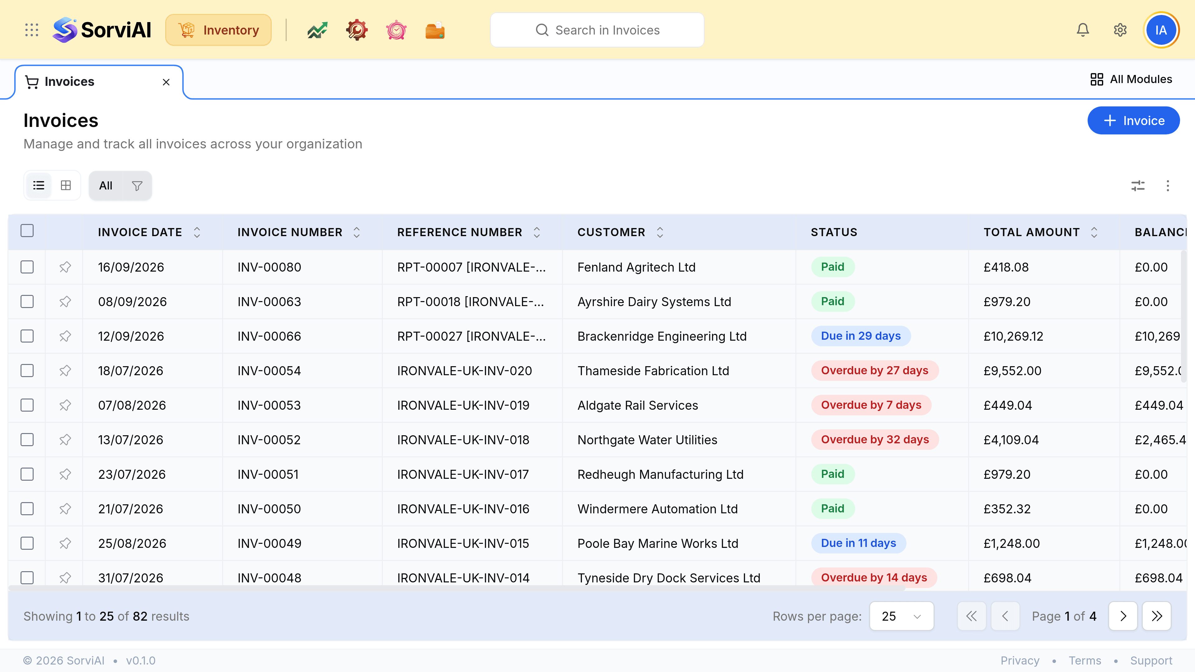The image size is (1195, 672).
Task: Open Rows per page dropdown
Action: [x=901, y=616]
